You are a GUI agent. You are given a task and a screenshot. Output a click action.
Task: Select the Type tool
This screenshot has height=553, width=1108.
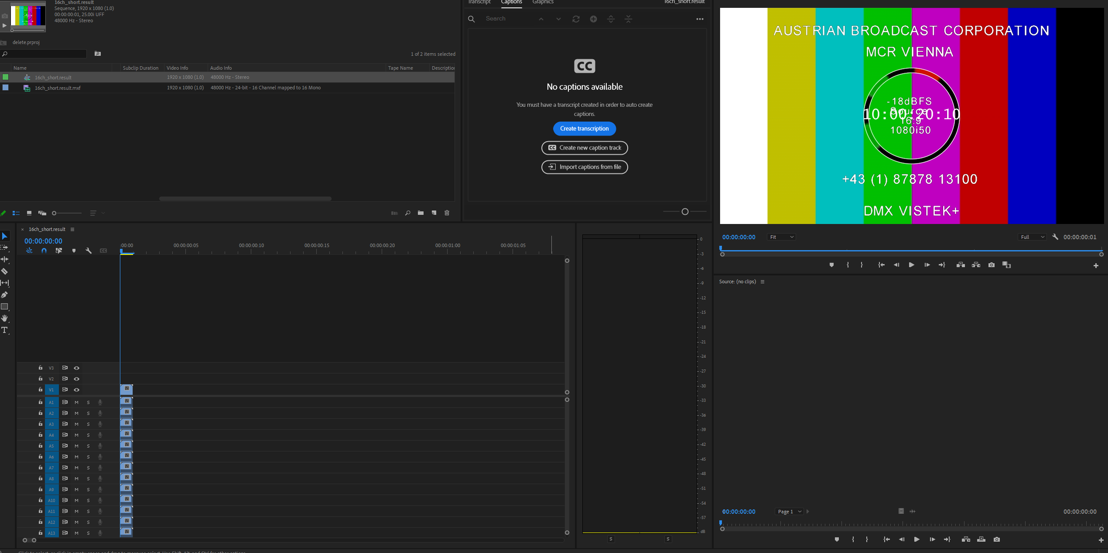point(5,330)
